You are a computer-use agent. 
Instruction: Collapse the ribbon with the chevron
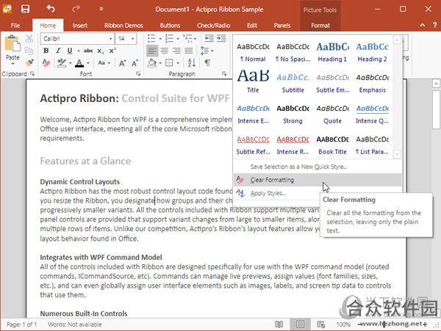[x=423, y=25]
